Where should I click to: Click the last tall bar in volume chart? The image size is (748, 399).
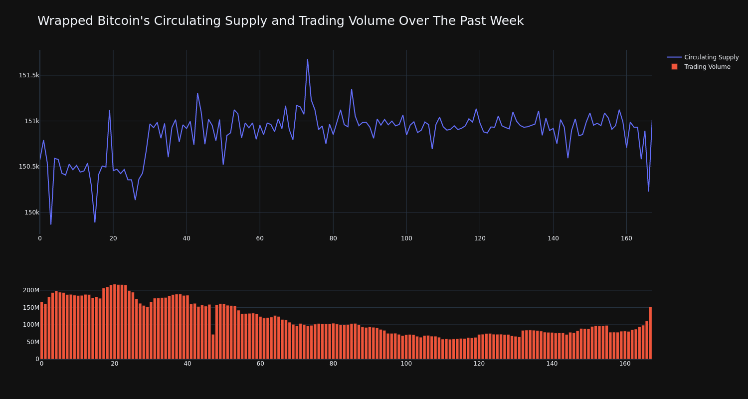point(650,333)
